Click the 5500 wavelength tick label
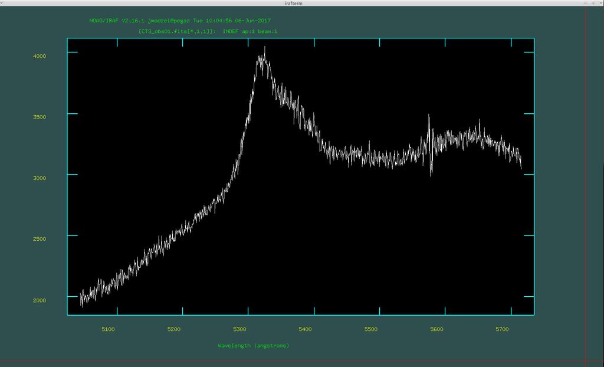The height and width of the screenshot is (367, 604). point(371,329)
